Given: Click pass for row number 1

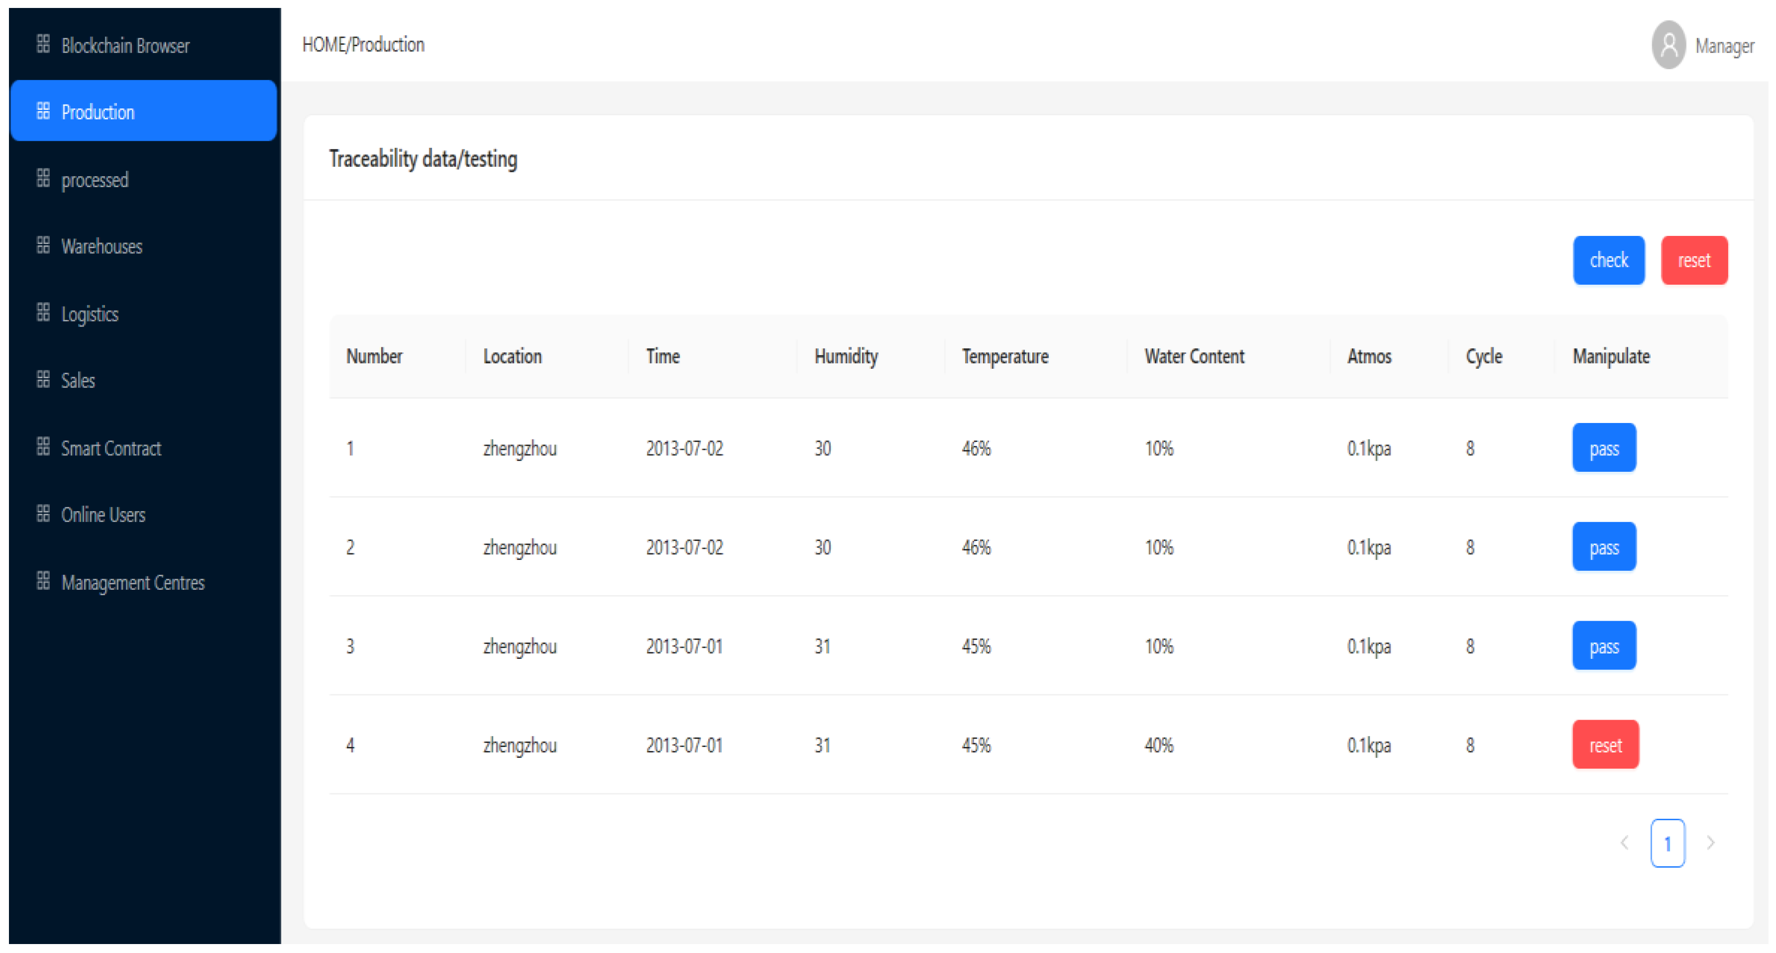Looking at the screenshot, I should click(x=1604, y=448).
